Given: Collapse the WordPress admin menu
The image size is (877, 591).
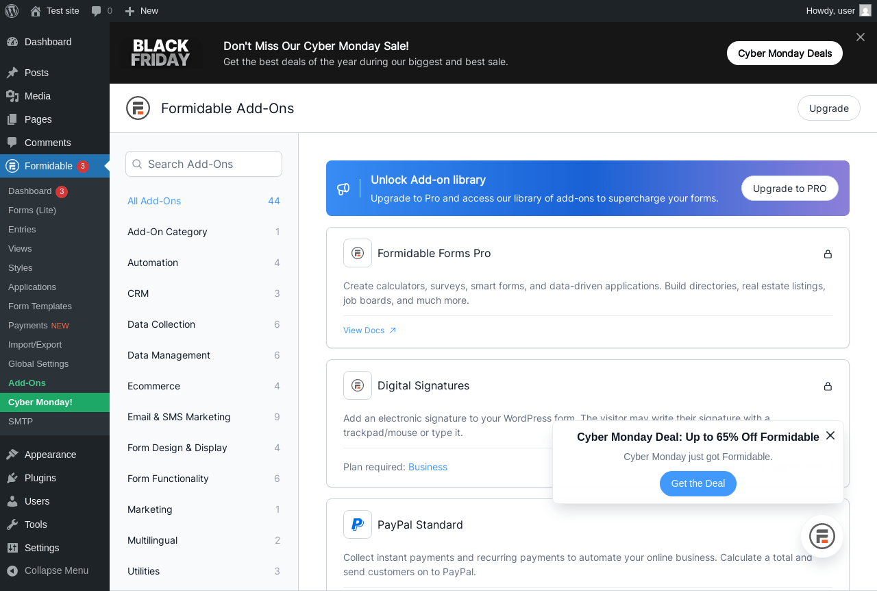Looking at the screenshot, I should (48, 570).
